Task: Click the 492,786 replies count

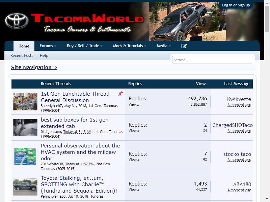Action: click(197, 99)
